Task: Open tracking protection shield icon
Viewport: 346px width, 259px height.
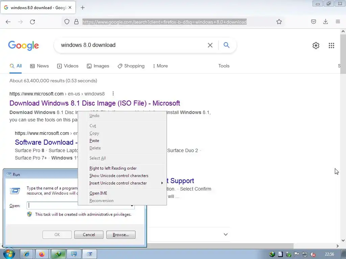Action: pyautogui.click(x=67, y=22)
